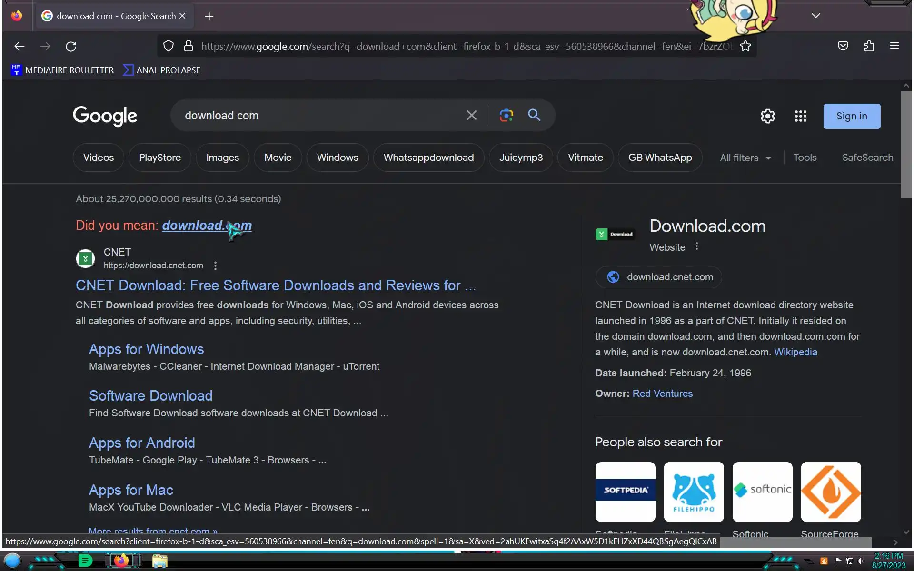Viewport: 914px width, 571px height.
Task: Open the Apps for Windows link
Action: click(x=146, y=349)
